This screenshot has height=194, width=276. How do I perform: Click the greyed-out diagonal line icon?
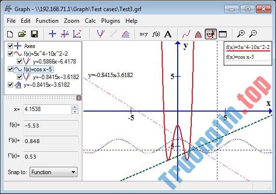[x=113, y=34]
